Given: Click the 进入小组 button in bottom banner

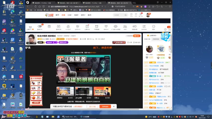Looking at the screenshot, I should (x=92, y=107).
